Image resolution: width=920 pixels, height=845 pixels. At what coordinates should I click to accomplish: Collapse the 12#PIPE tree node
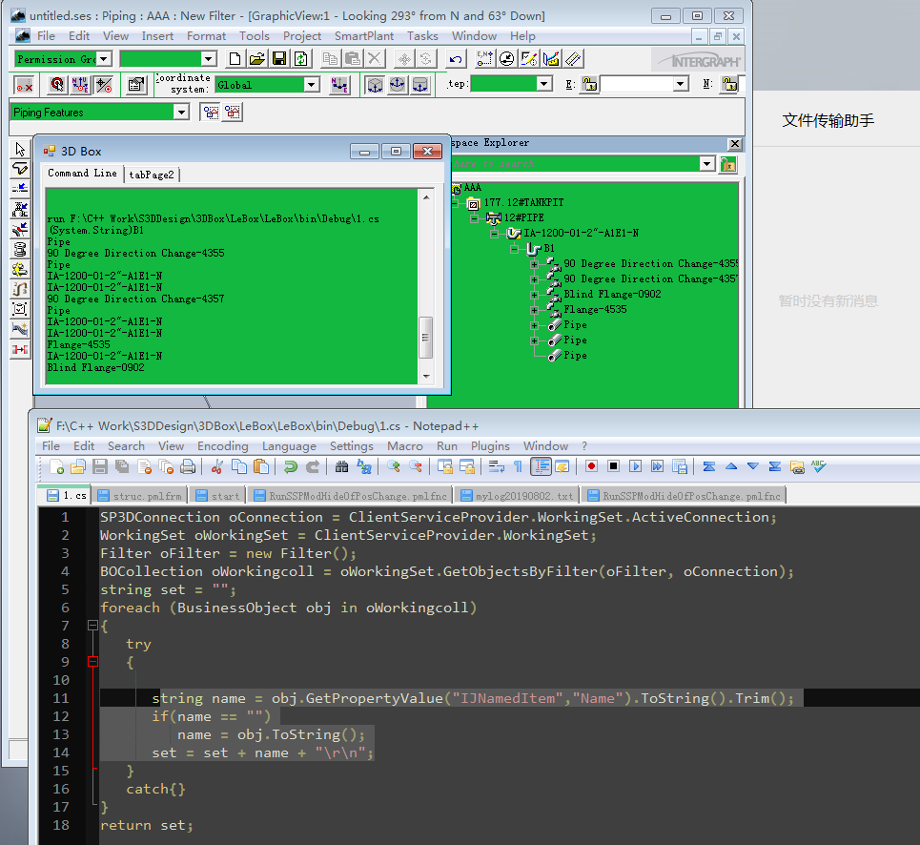coord(474,218)
